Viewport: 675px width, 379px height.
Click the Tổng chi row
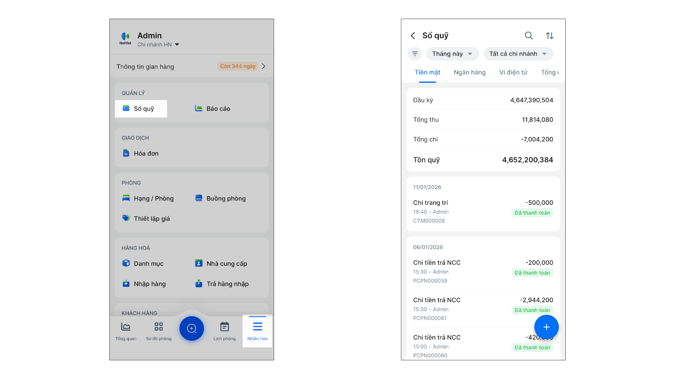tap(483, 139)
